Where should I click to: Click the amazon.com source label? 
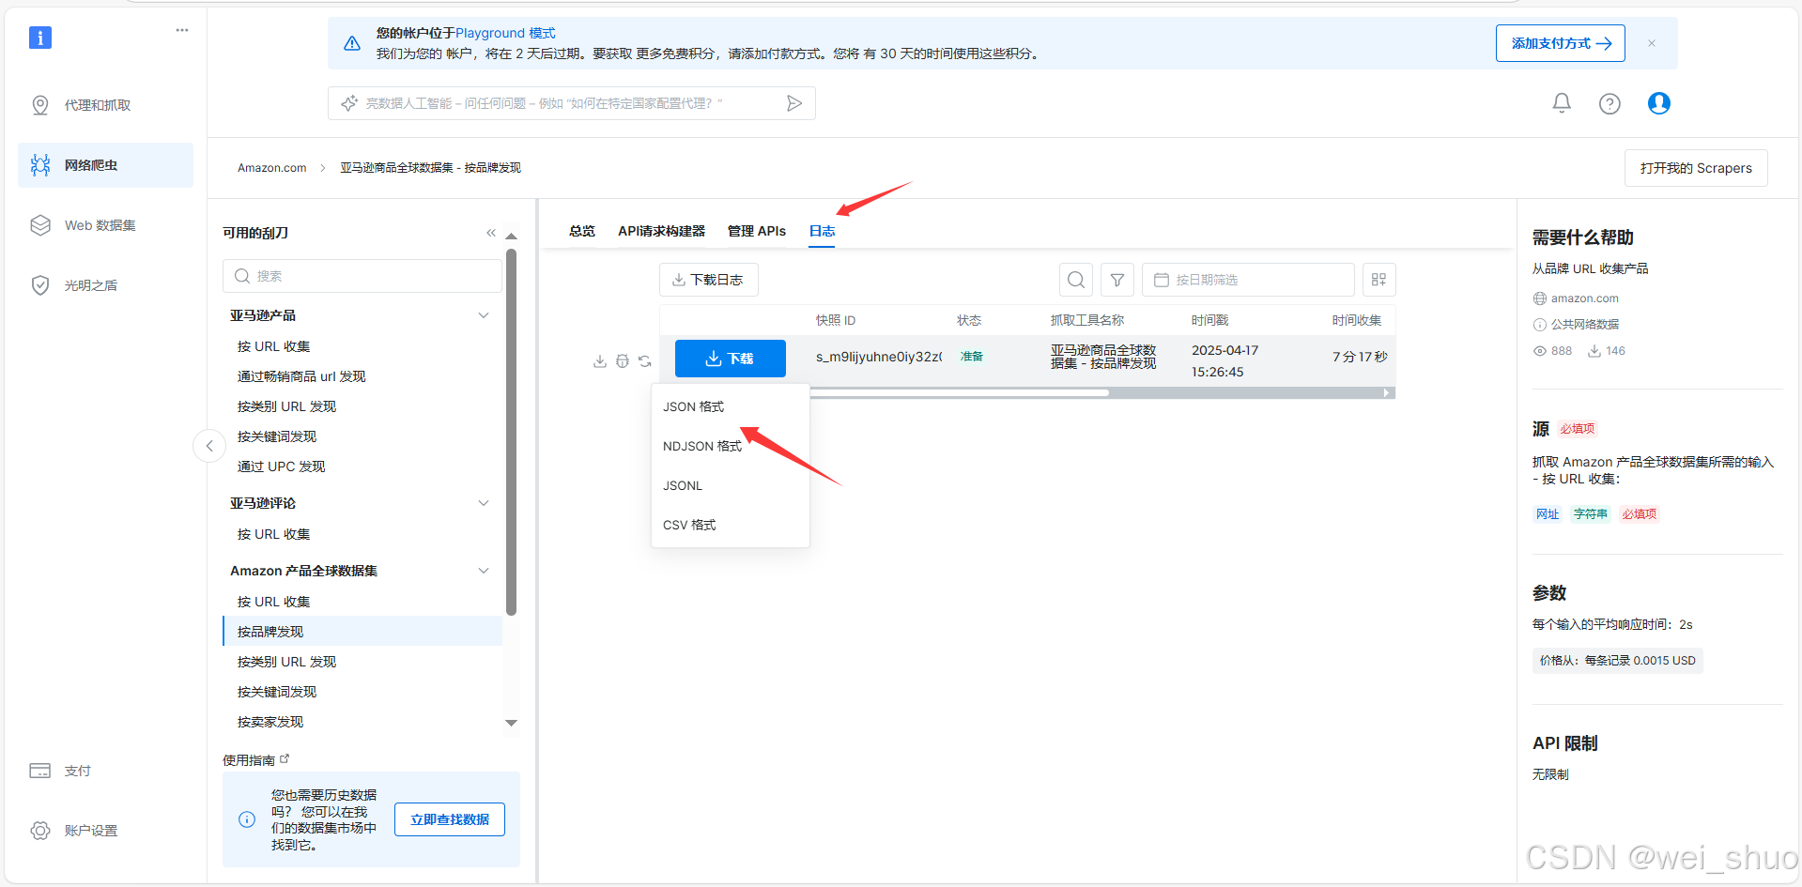click(x=1584, y=298)
